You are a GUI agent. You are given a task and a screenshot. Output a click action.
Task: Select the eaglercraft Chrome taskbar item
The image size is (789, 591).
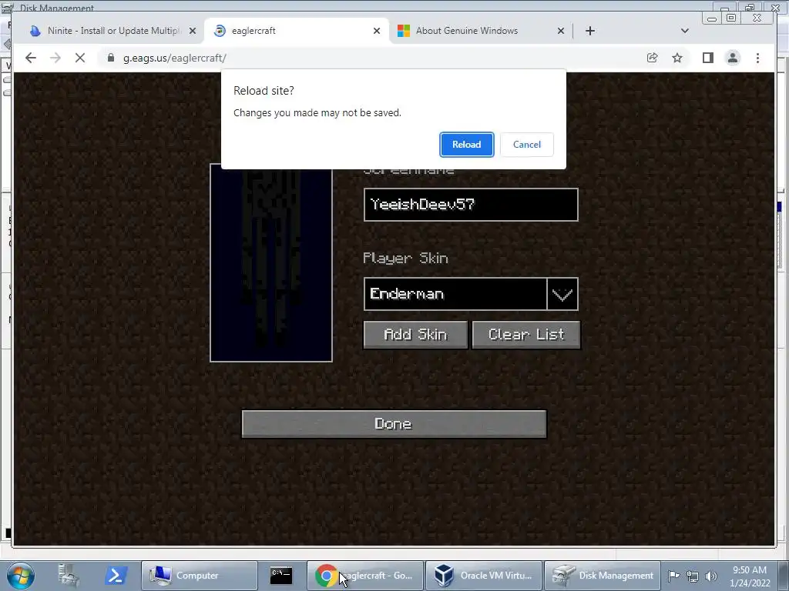pos(365,576)
